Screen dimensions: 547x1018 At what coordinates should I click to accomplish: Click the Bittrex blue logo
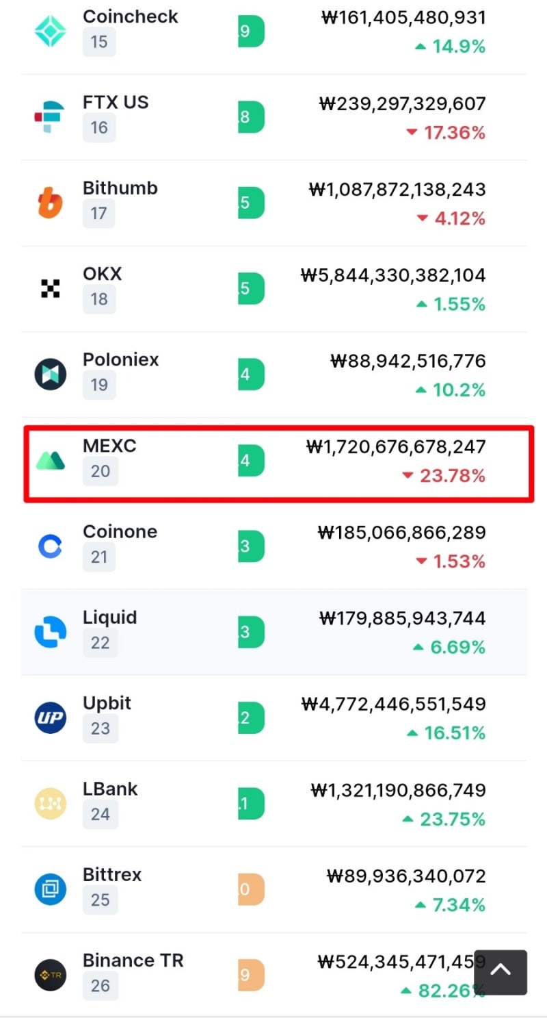tap(51, 889)
